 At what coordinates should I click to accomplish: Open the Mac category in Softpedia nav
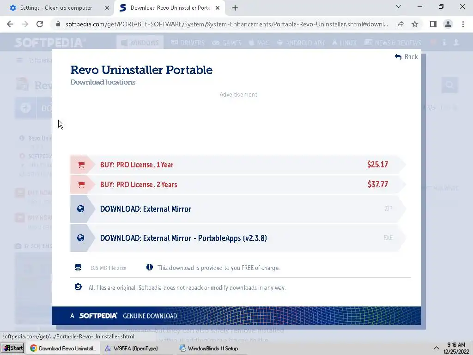(259, 43)
